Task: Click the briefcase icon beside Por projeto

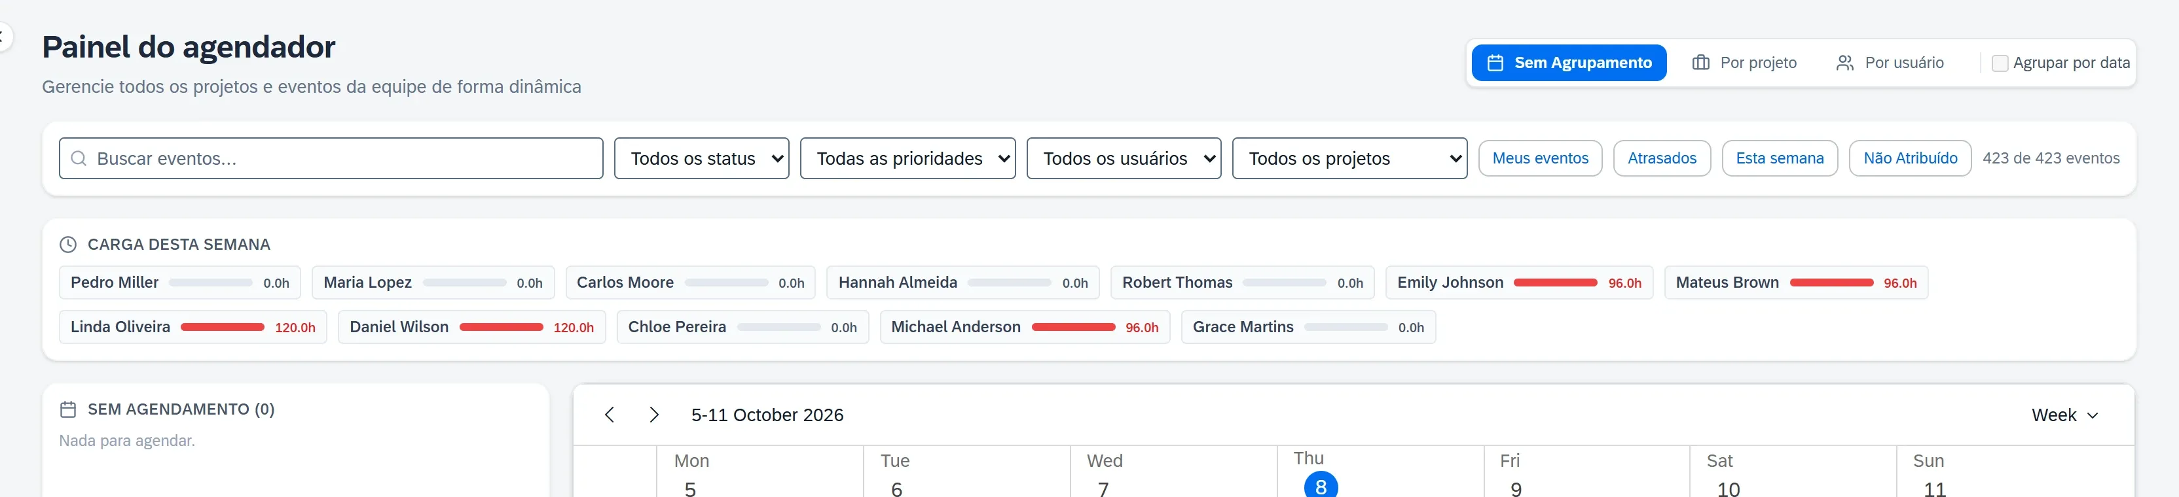Action: point(1700,63)
